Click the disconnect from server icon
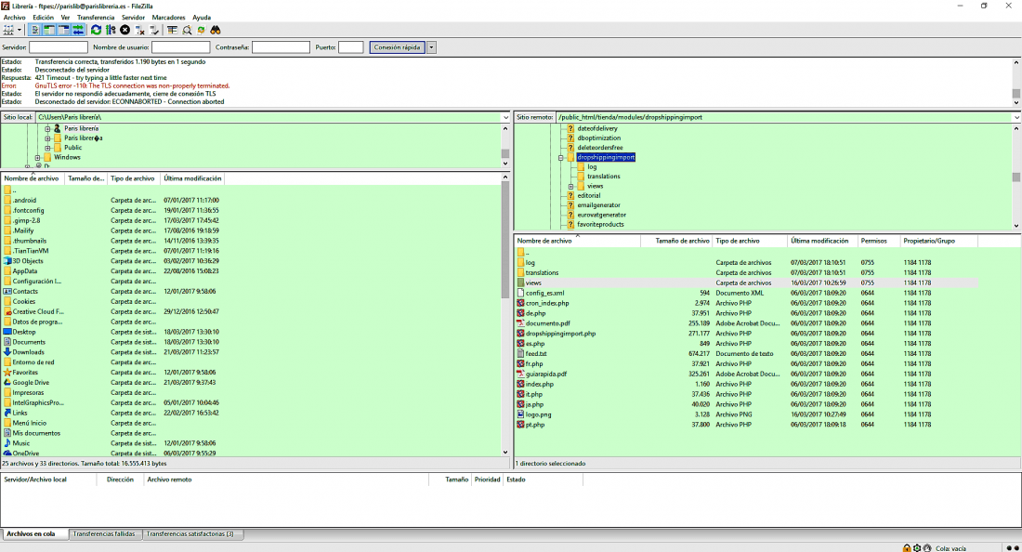 point(139,30)
